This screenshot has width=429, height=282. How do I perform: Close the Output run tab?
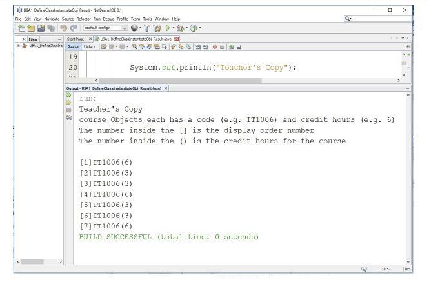pyautogui.click(x=166, y=88)
